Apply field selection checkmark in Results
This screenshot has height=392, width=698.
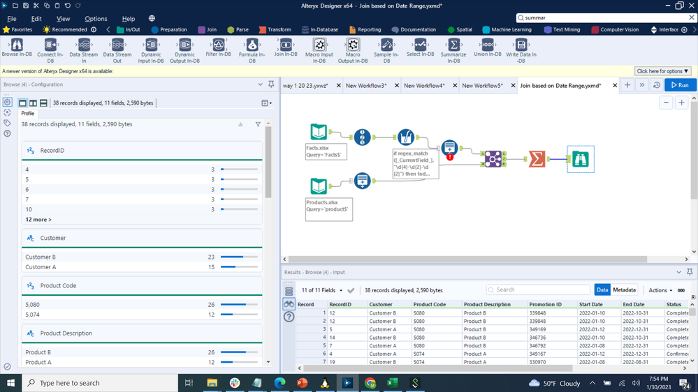pyautogui.click(x=351, y=290)
